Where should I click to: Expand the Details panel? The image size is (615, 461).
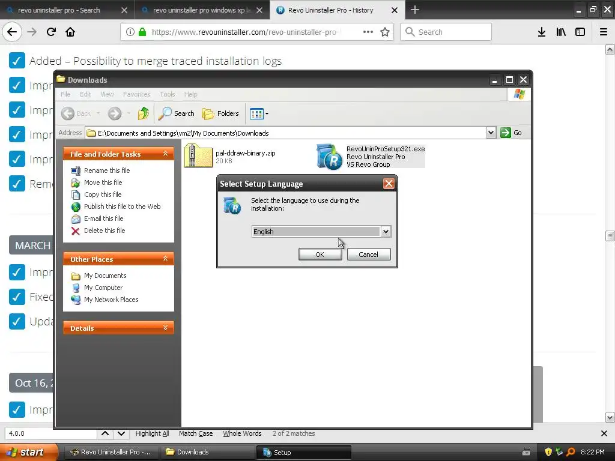point(166,328)
